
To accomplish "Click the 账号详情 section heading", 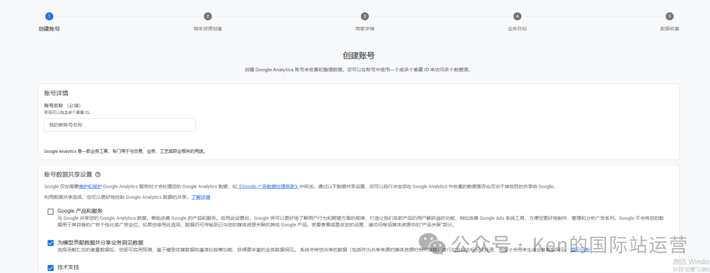I will pyautogui.click(x=56, y=94).
